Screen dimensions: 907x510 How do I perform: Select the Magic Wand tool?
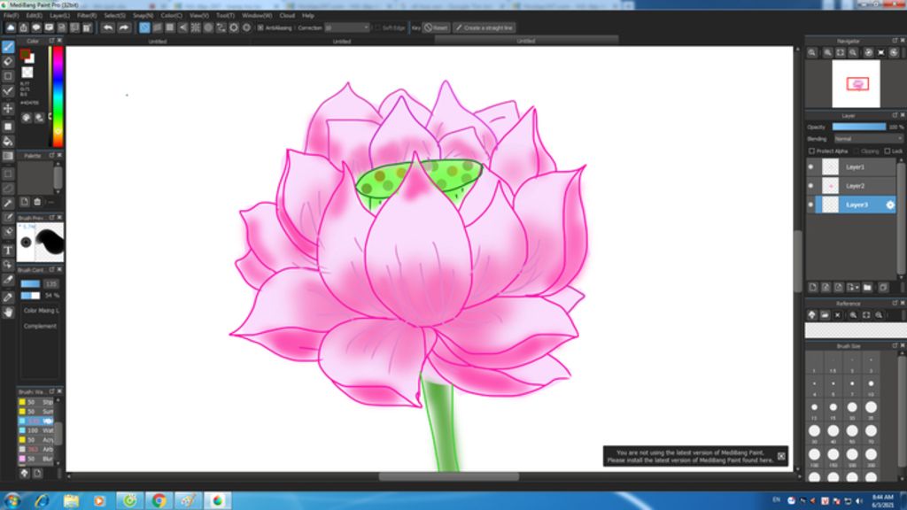pyautogui.click(x=8, y=204)
